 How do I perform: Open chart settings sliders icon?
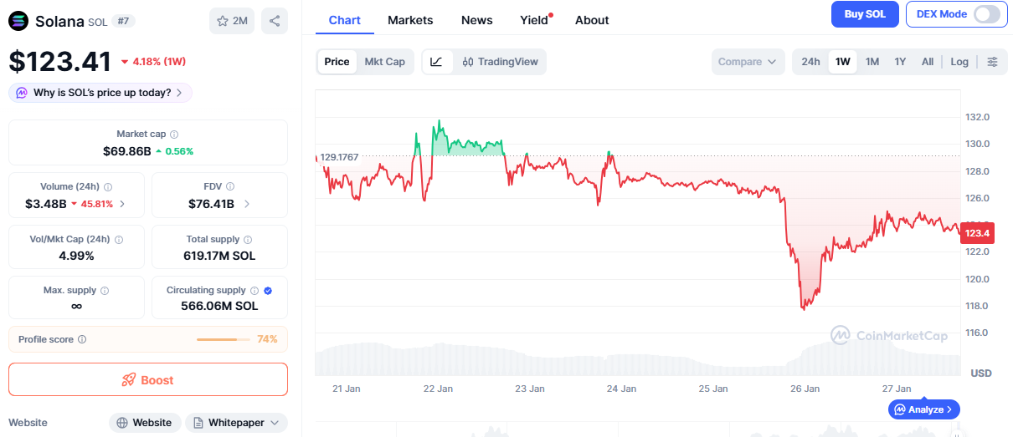point(992,62)
